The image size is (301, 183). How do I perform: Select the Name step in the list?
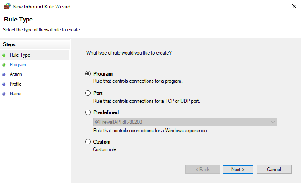click(x=15, y=94)
